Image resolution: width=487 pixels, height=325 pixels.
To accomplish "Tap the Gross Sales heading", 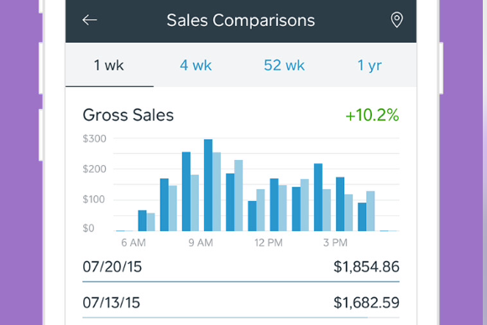I will point(128,115).
